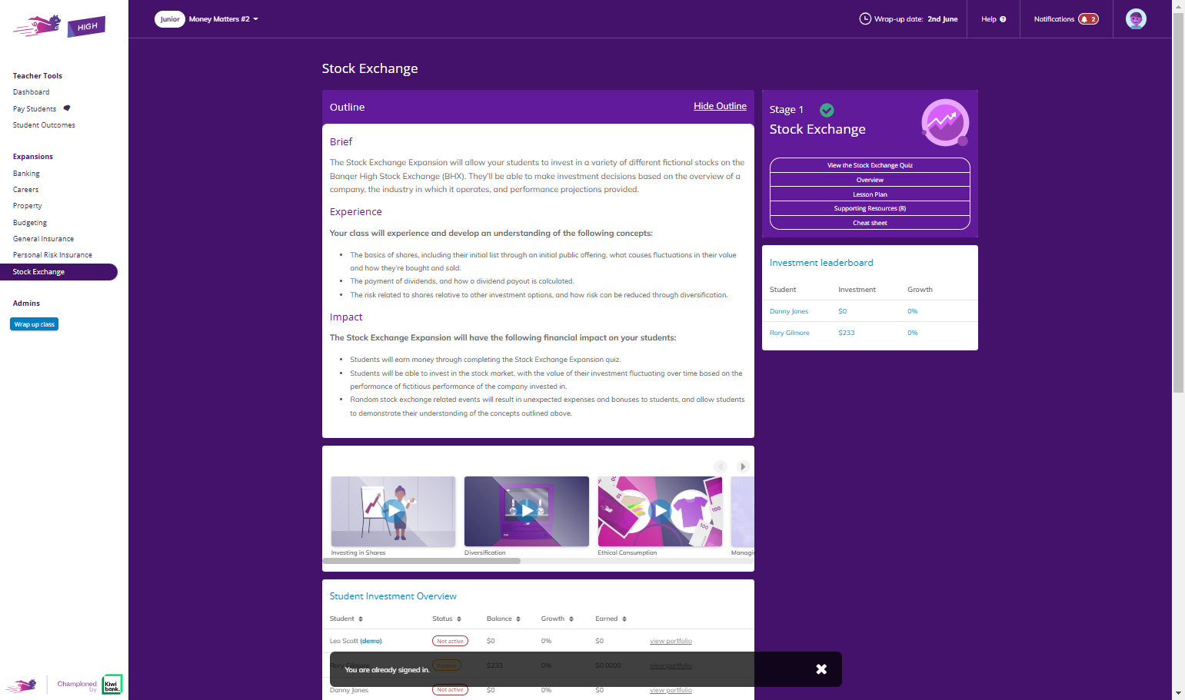
Task: Click the wrap-up date clock icon
Action: (865, 19)
